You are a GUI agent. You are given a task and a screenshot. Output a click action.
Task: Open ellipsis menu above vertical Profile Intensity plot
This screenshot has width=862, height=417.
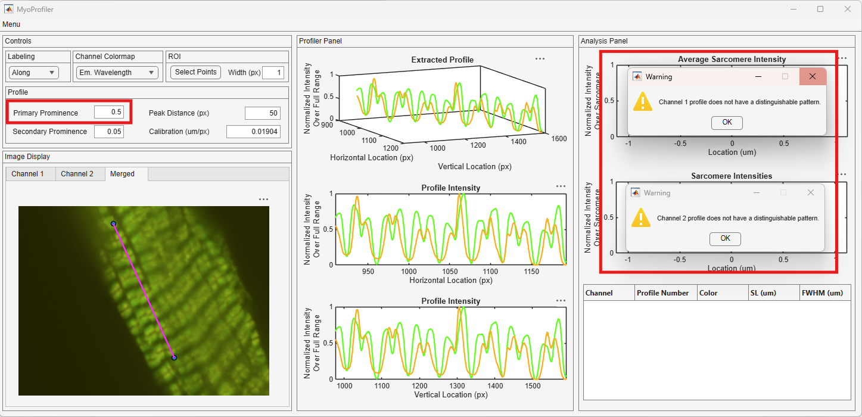(561, 300)
